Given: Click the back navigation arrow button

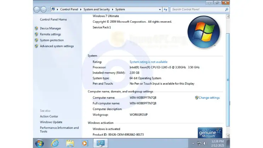Looking at the screenshot, I should tap(37, 10).
